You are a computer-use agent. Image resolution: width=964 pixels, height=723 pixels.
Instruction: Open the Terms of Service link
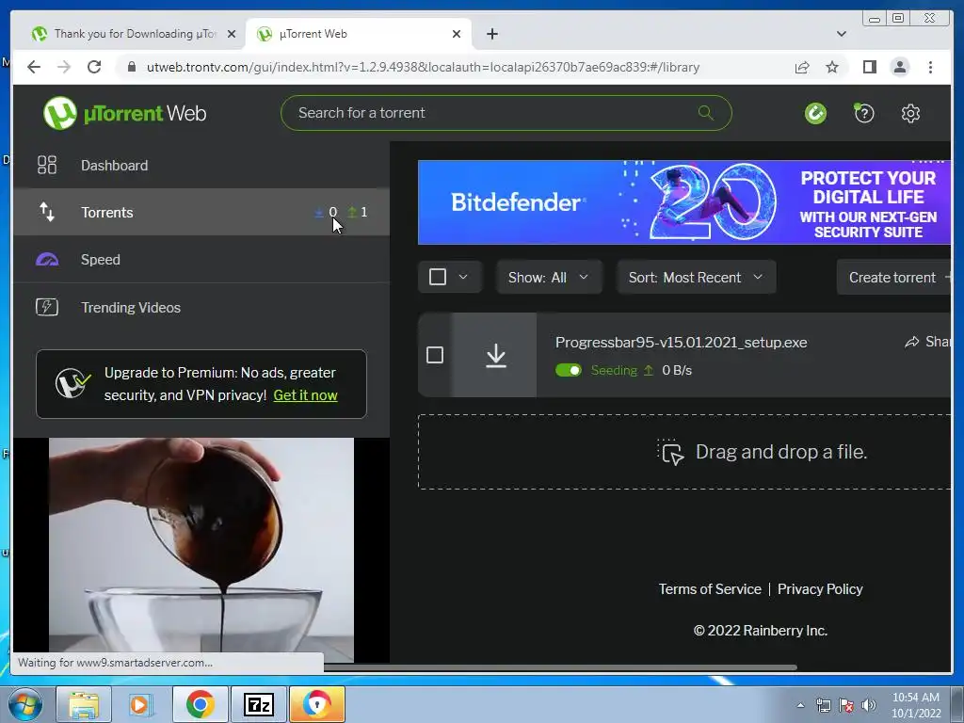coord(710,589)
